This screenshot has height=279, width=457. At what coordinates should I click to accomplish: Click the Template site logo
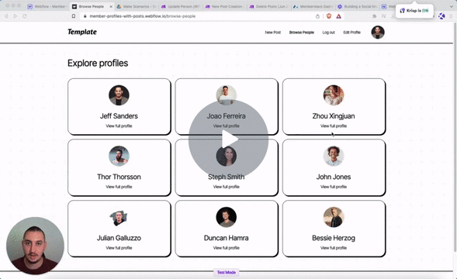tap(82, 32)
